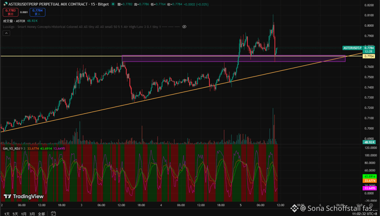Select the GM_V2_KDJ indicator label
380x216 pixels.
pos(11,148)
